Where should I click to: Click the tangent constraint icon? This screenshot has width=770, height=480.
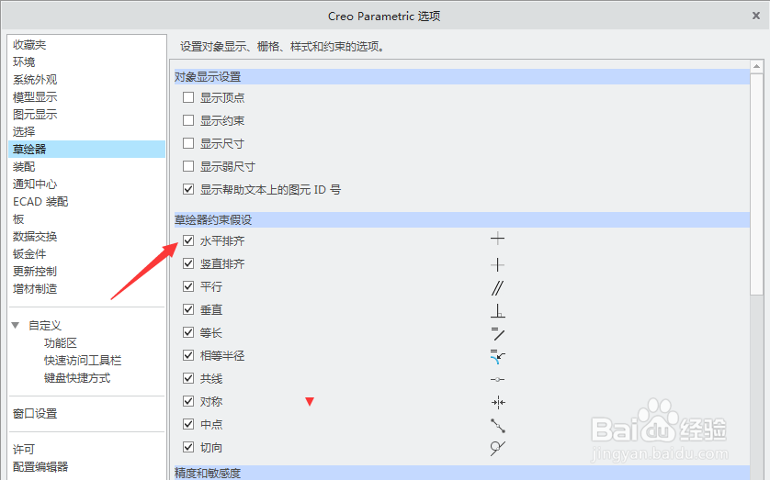coord(498,448)
